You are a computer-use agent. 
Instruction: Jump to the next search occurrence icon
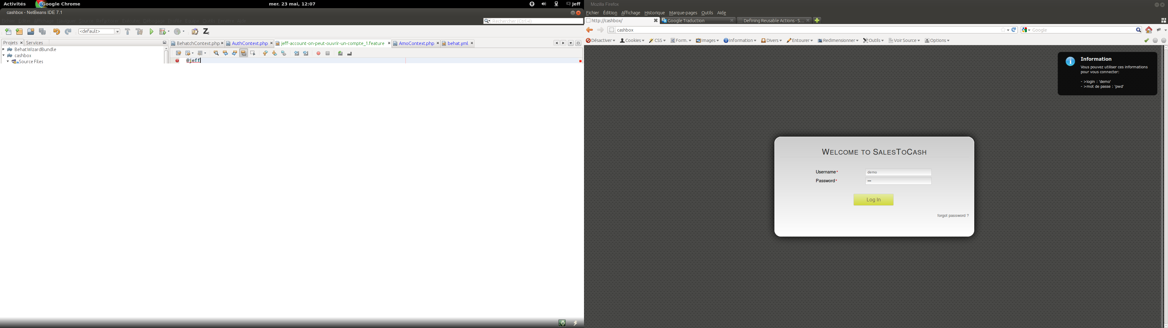[235, 53]
